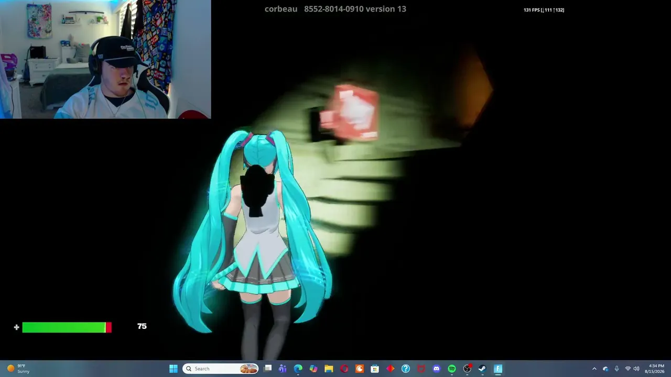This screenshot has width=671, height=377.
Task: Switch to the Fortnite taskbar icon
Action: pos(498,369)
